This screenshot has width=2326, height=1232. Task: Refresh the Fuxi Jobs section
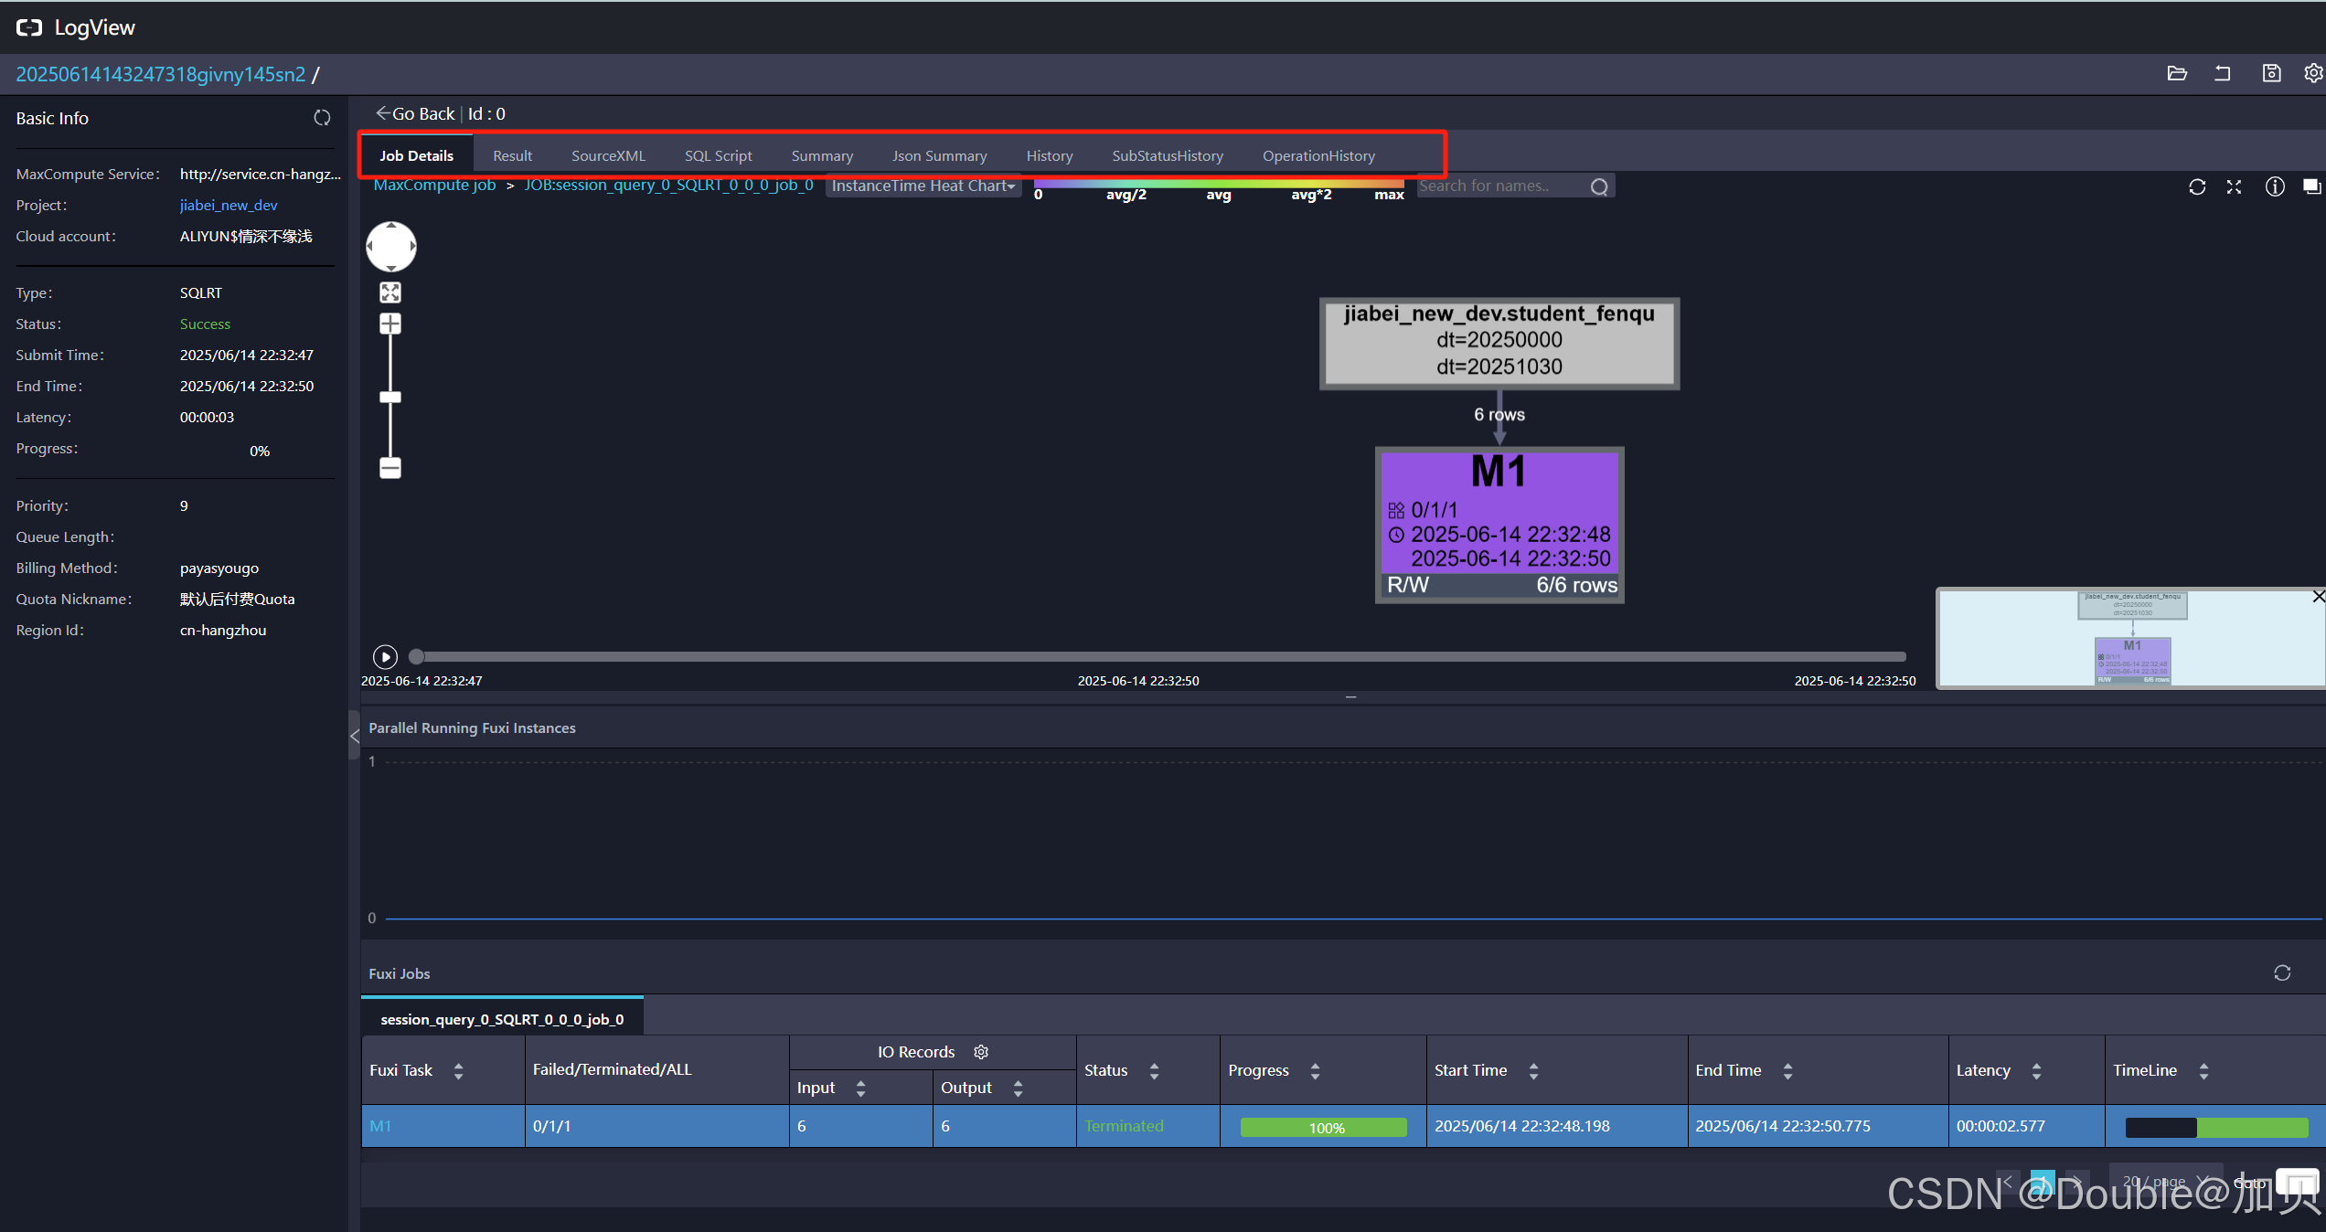[2282, 973]
